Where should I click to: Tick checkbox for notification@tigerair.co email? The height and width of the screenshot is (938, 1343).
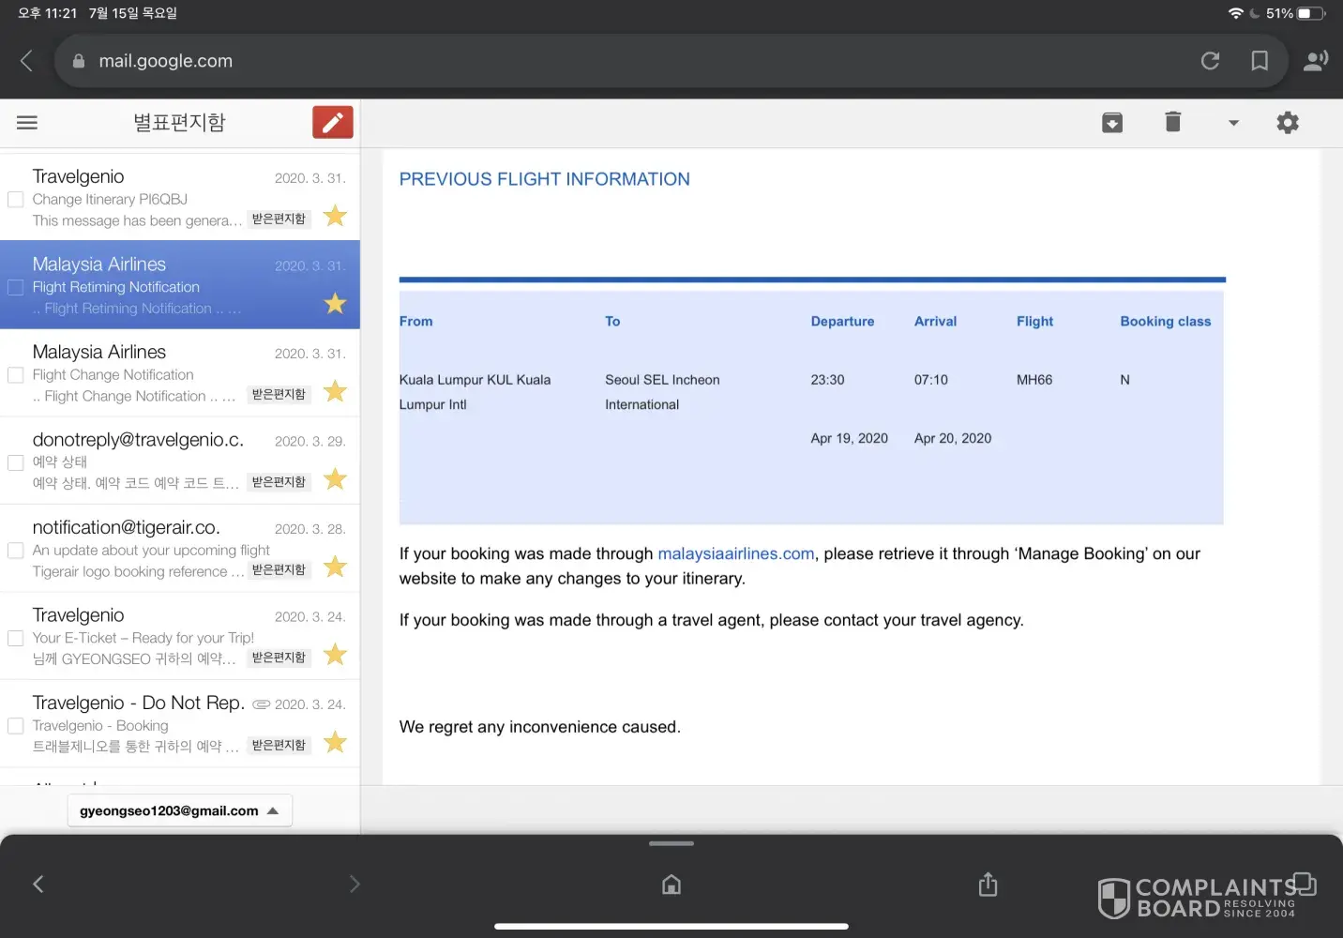click(16, 551)
